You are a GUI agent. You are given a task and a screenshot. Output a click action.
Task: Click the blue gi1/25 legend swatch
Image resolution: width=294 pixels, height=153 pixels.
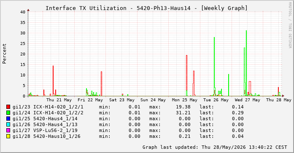click(x=8, y=119)
